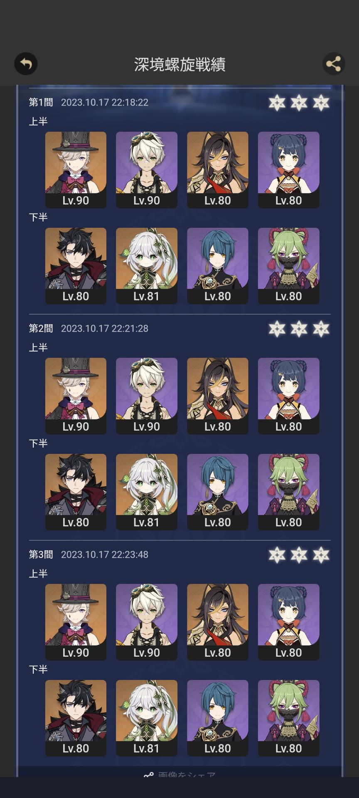Click first star of Chamber 1 rating
359x798 pixels.
[x=277, y=103]
